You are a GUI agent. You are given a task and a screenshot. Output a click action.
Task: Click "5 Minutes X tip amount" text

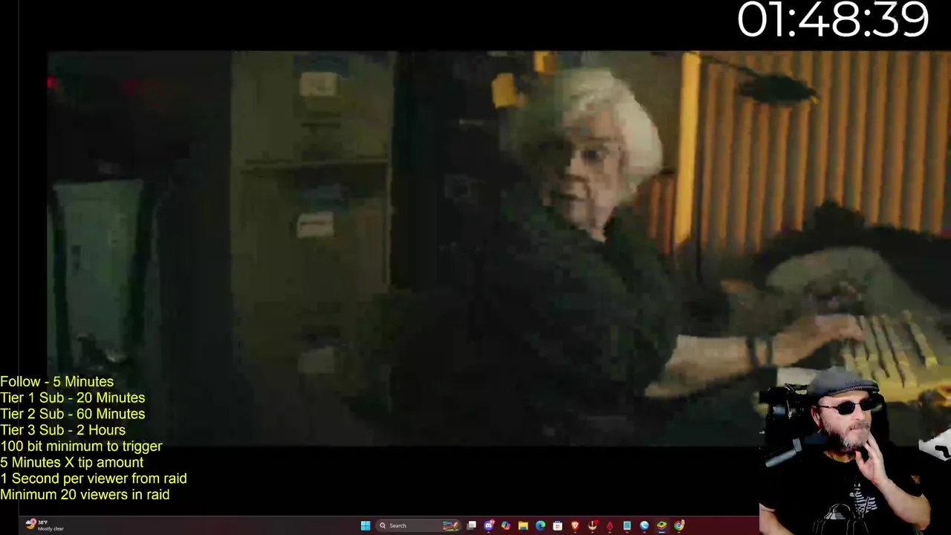[72, 462]
